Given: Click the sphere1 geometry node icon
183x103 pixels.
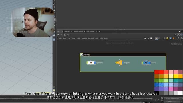Looking at the screenshot, I should coord(91,63).
